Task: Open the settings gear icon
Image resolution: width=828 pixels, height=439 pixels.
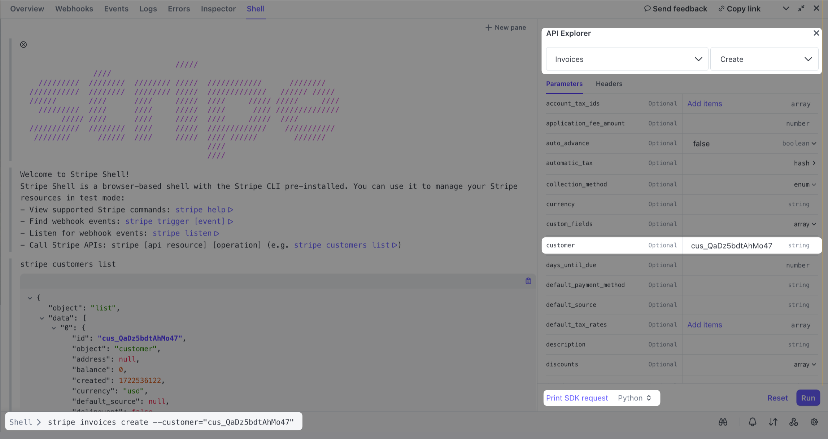Action: tap(814, 422)
